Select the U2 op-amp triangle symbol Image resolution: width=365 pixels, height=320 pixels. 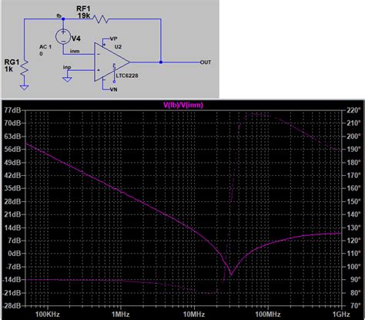click(x=112, y=62)
